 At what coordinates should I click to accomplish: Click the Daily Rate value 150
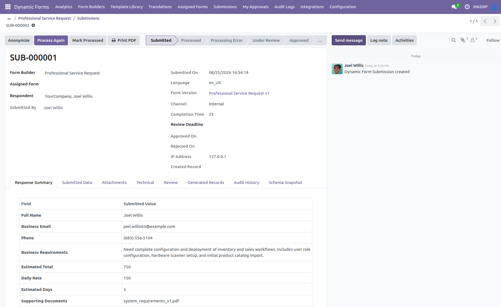127,278
